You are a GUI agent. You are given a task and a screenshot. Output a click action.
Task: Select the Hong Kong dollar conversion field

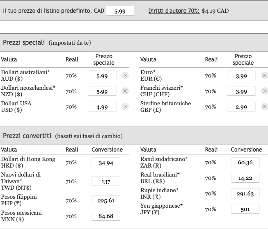(x=106, y=163)
